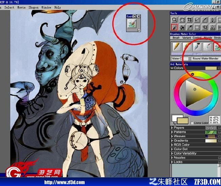Open the Water Color brush category dropdown
This screenshot has width=221, height=186.
180,58
